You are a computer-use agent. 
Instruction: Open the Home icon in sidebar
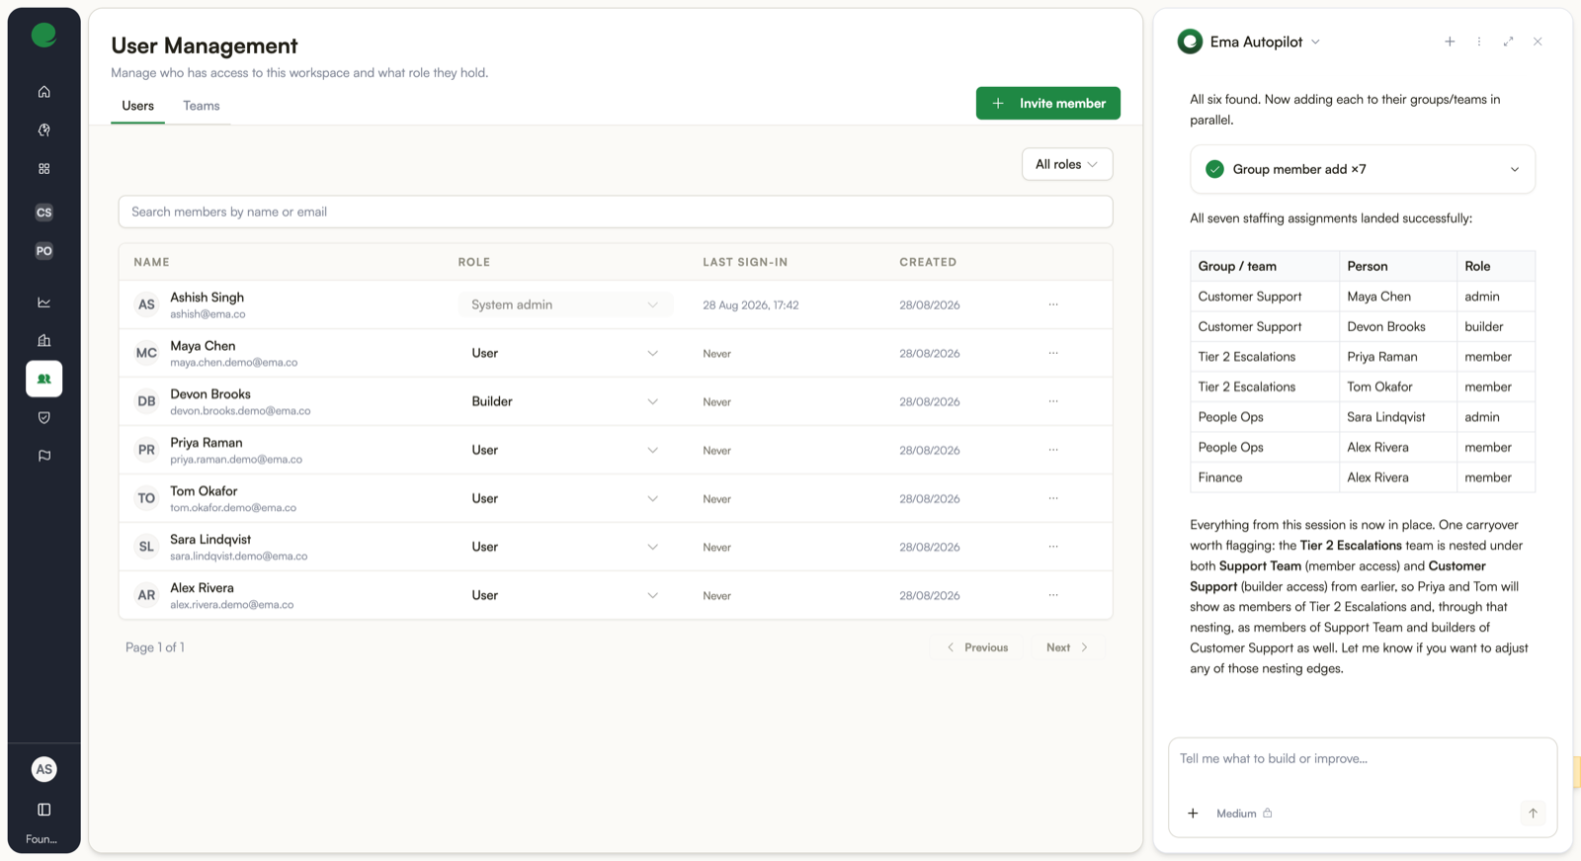[43, 92]
